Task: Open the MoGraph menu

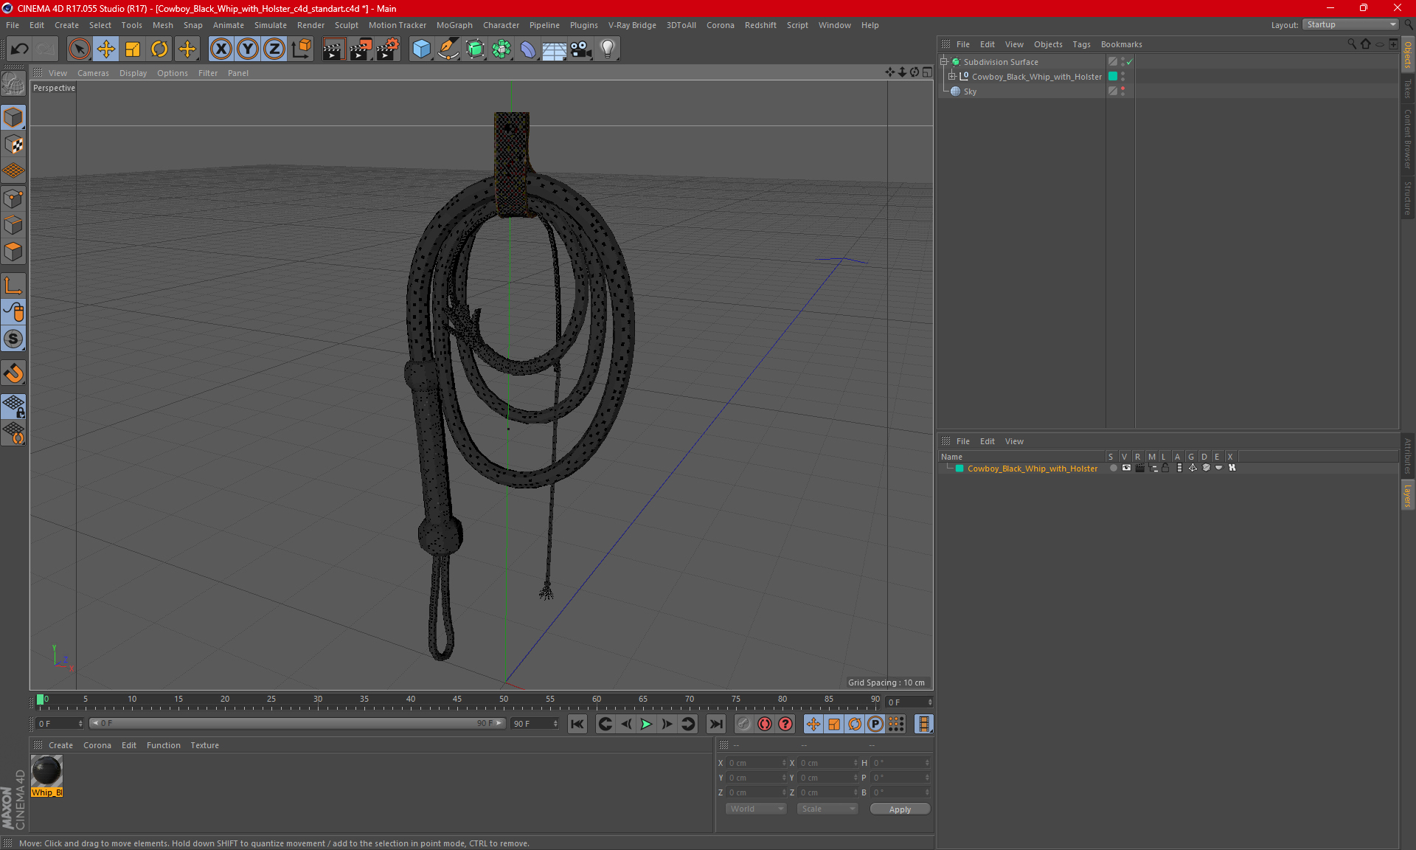Action: point(454,25)
